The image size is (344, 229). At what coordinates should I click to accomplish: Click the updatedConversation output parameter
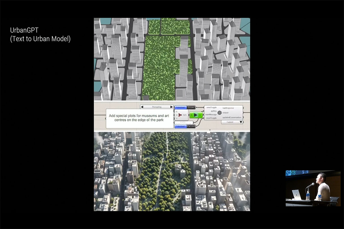(232, 117)
